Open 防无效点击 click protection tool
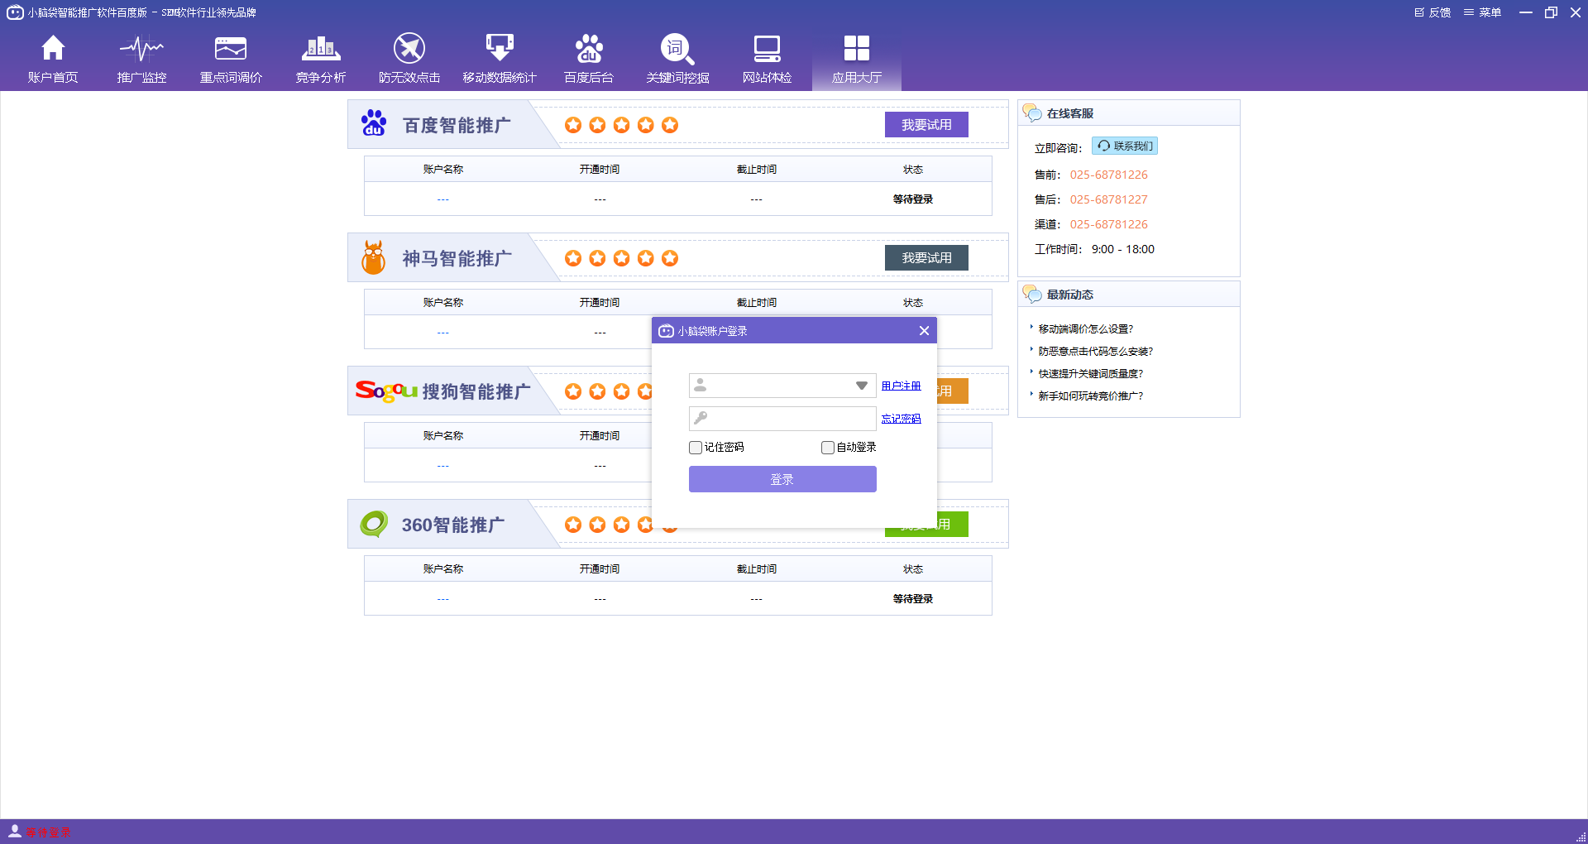Screen dimensions: 1588x844 click(x=409, y=58)
